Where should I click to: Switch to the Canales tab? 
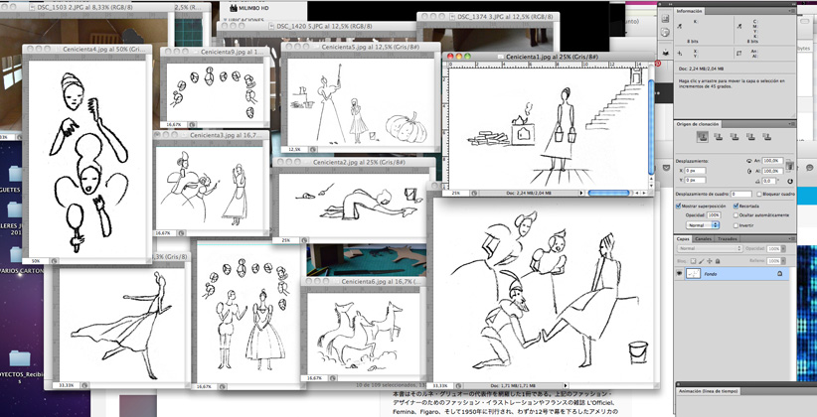pos(704,239)
